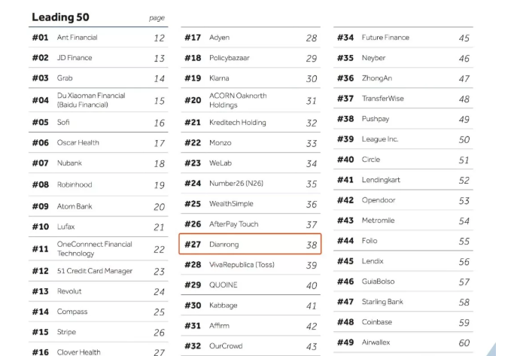This screenshot has width=520, height=356.
Task: Open the #08 Robinhood entry
Action: 98,184
